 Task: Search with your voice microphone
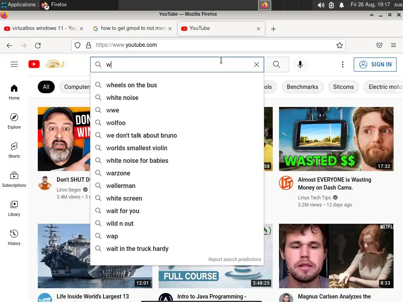[300, 64]
